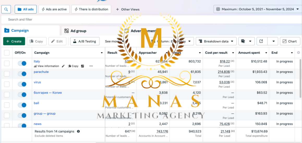Open the Maximum date range picker

pyautogui.click(x=257, y=9)
